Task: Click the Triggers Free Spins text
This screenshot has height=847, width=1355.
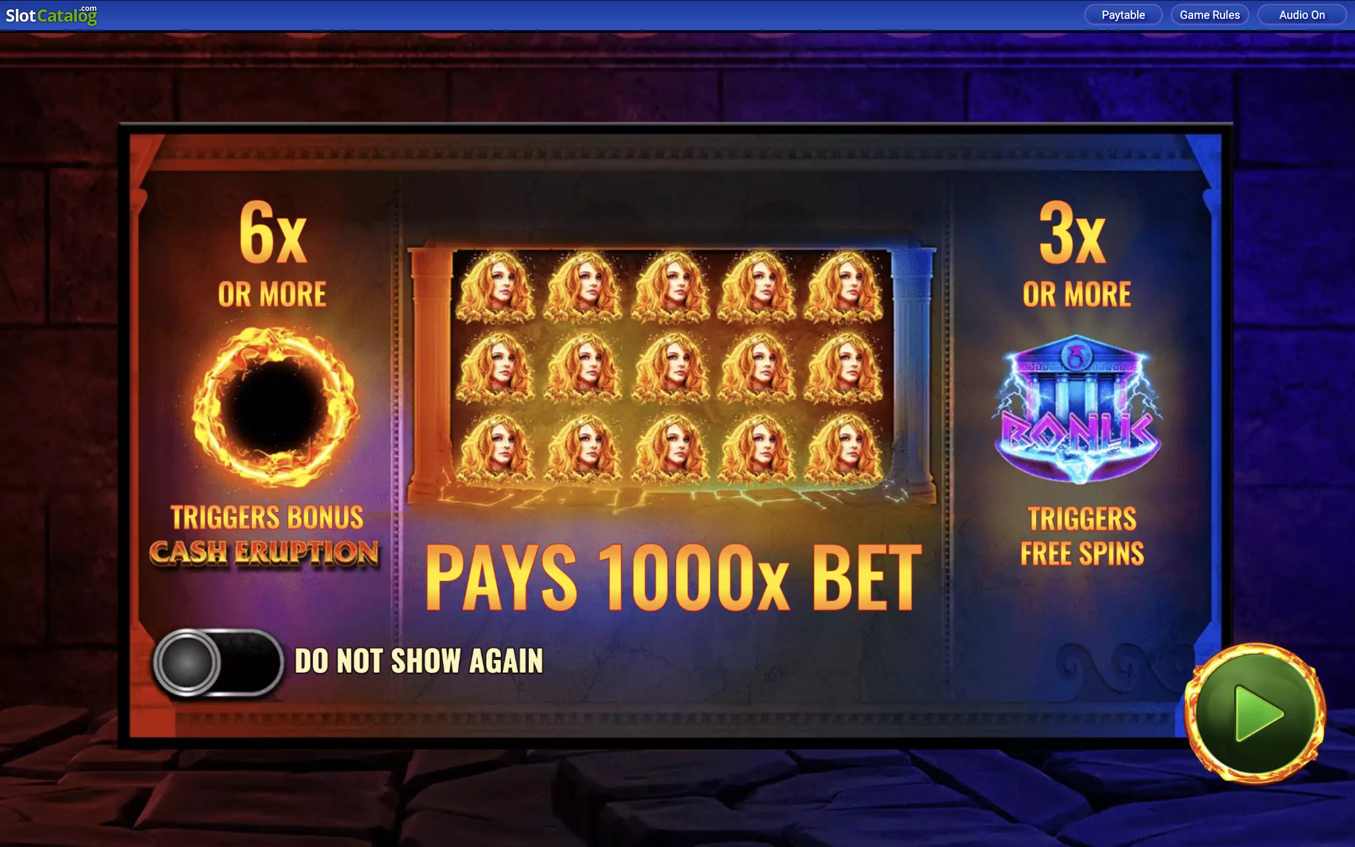Action: tap(1082, 536)
